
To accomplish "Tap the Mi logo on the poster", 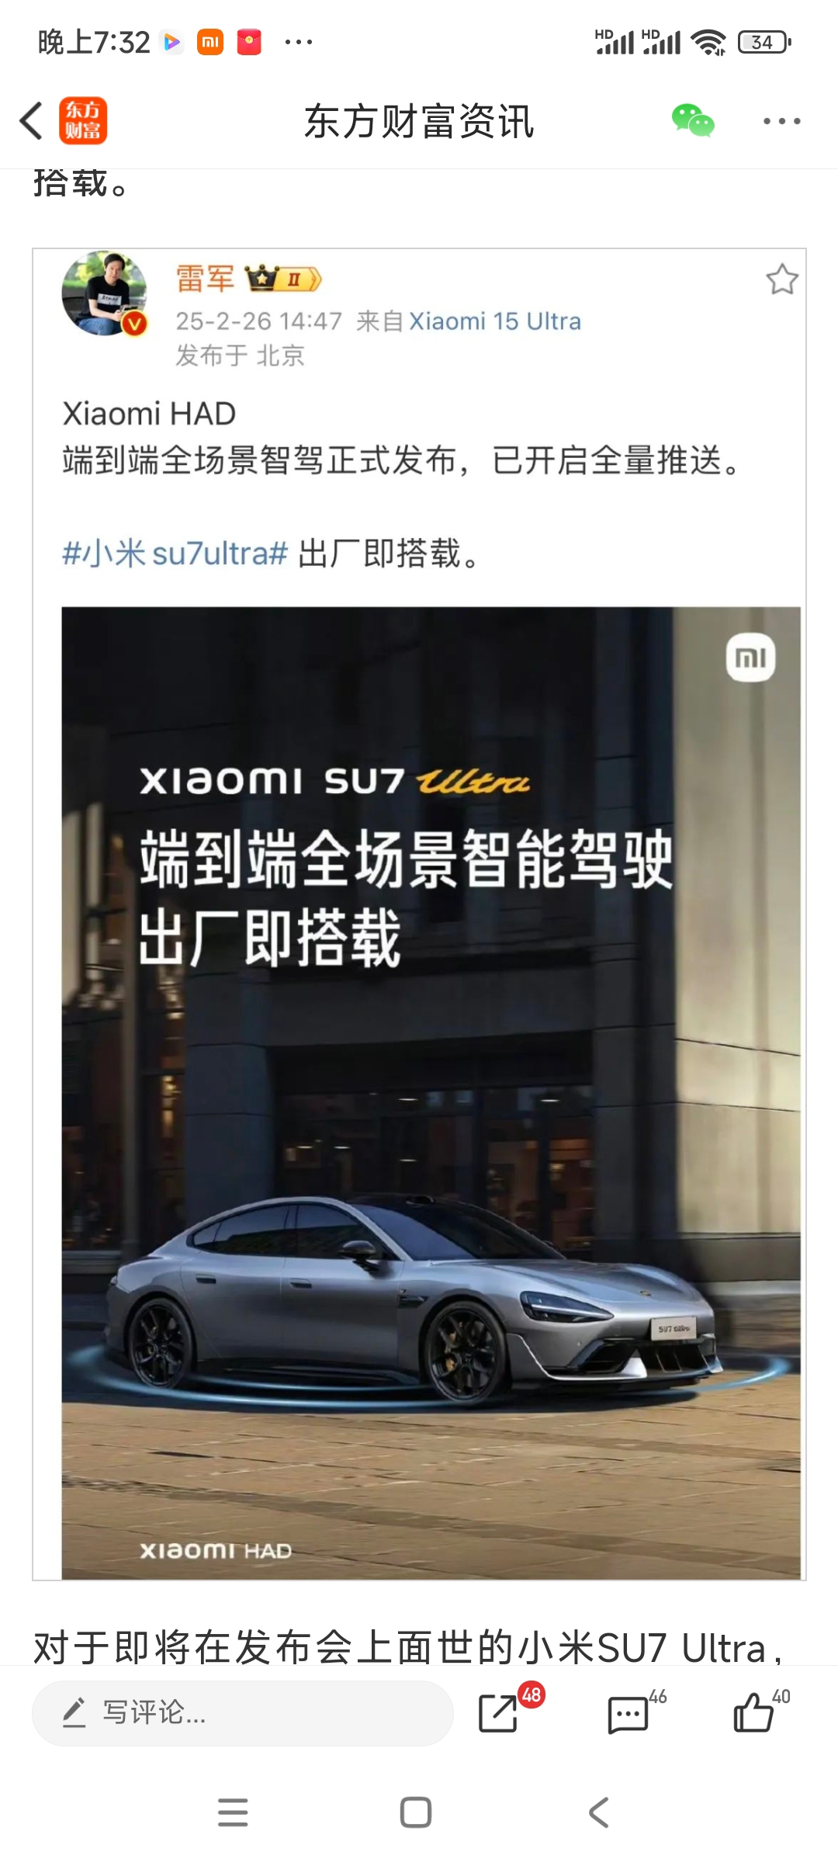I will [x=750, y=657].
